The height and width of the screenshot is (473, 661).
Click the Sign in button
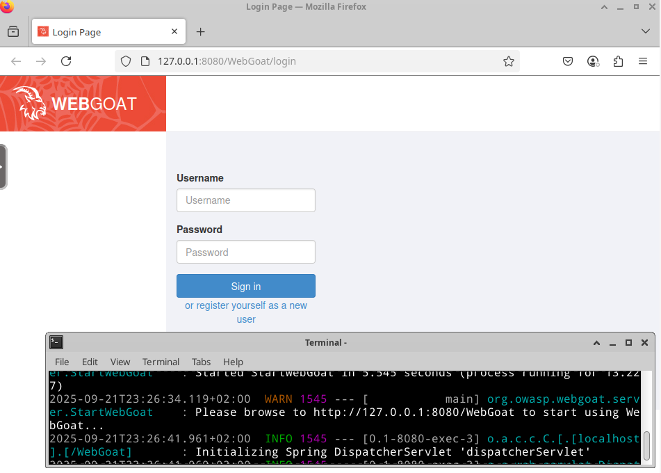point(246,286)
